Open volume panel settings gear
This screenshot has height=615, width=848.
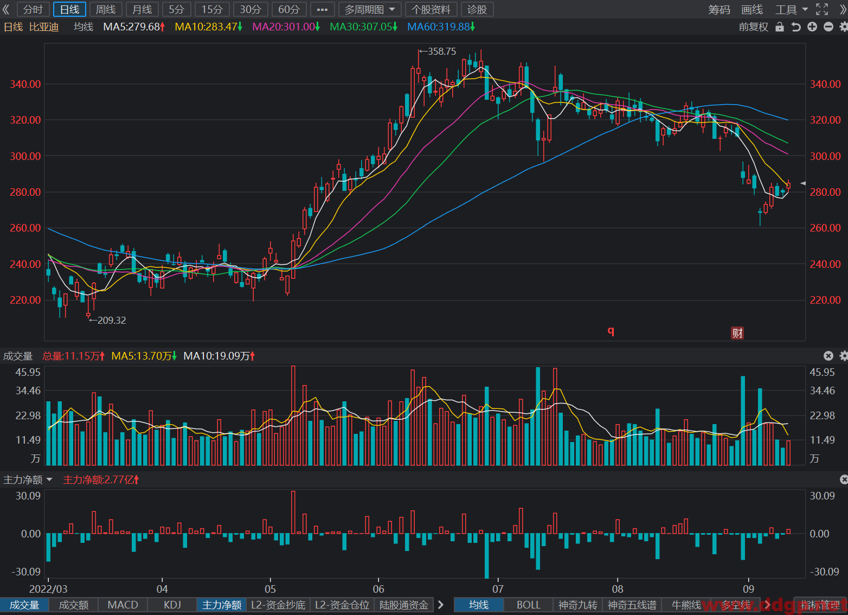pyautogui.click(x=843, y=356)
